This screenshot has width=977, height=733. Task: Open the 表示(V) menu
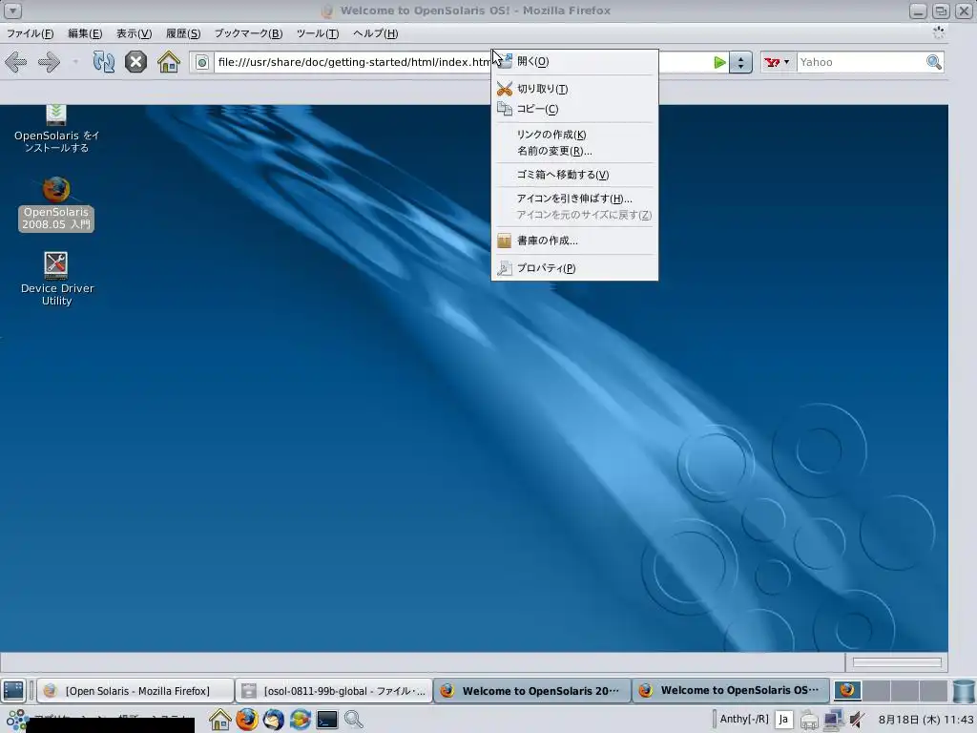[134, 33]
